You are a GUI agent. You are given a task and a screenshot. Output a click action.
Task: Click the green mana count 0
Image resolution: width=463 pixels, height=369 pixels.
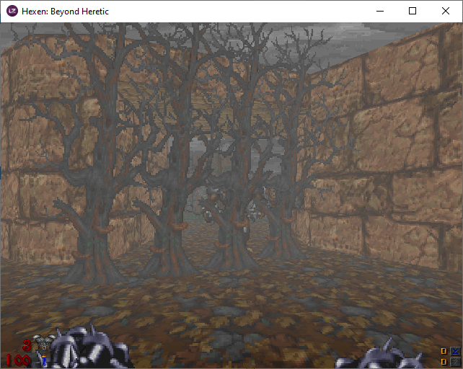pos(444,362)
